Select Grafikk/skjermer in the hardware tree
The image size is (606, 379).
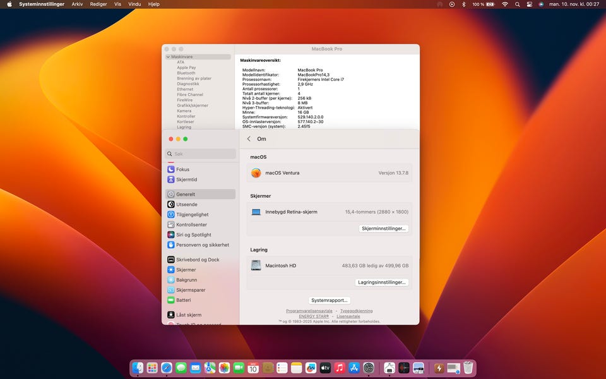(x=192, y=105)
